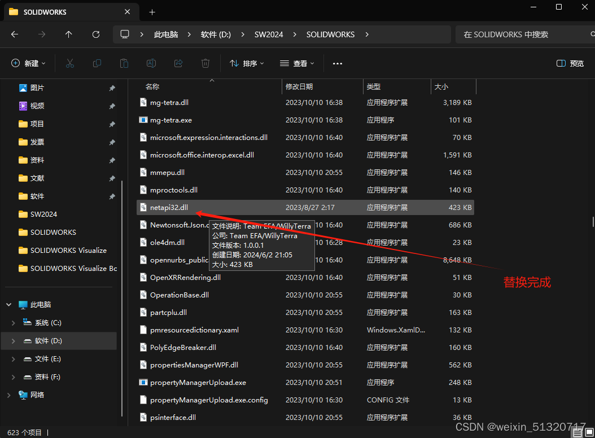Click SW2024 breadcrumb in address bar
Viewport: 595px width, 438px height.
click(x=269, y=34)
